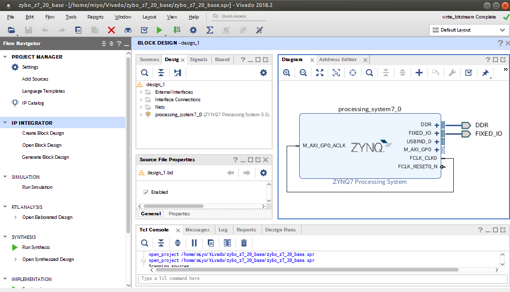Click the red X cancel icon in toolbar
Image resolution: width=510 pixels, height=292 pixels.
tap(111, 30)
